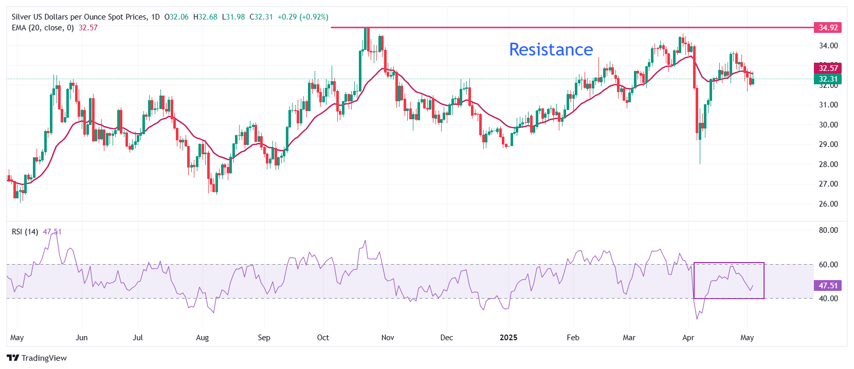This screenshot has height=369, width=854.
Task: Click the 80.00 level on the RSI axis
Action: [828, 230]
